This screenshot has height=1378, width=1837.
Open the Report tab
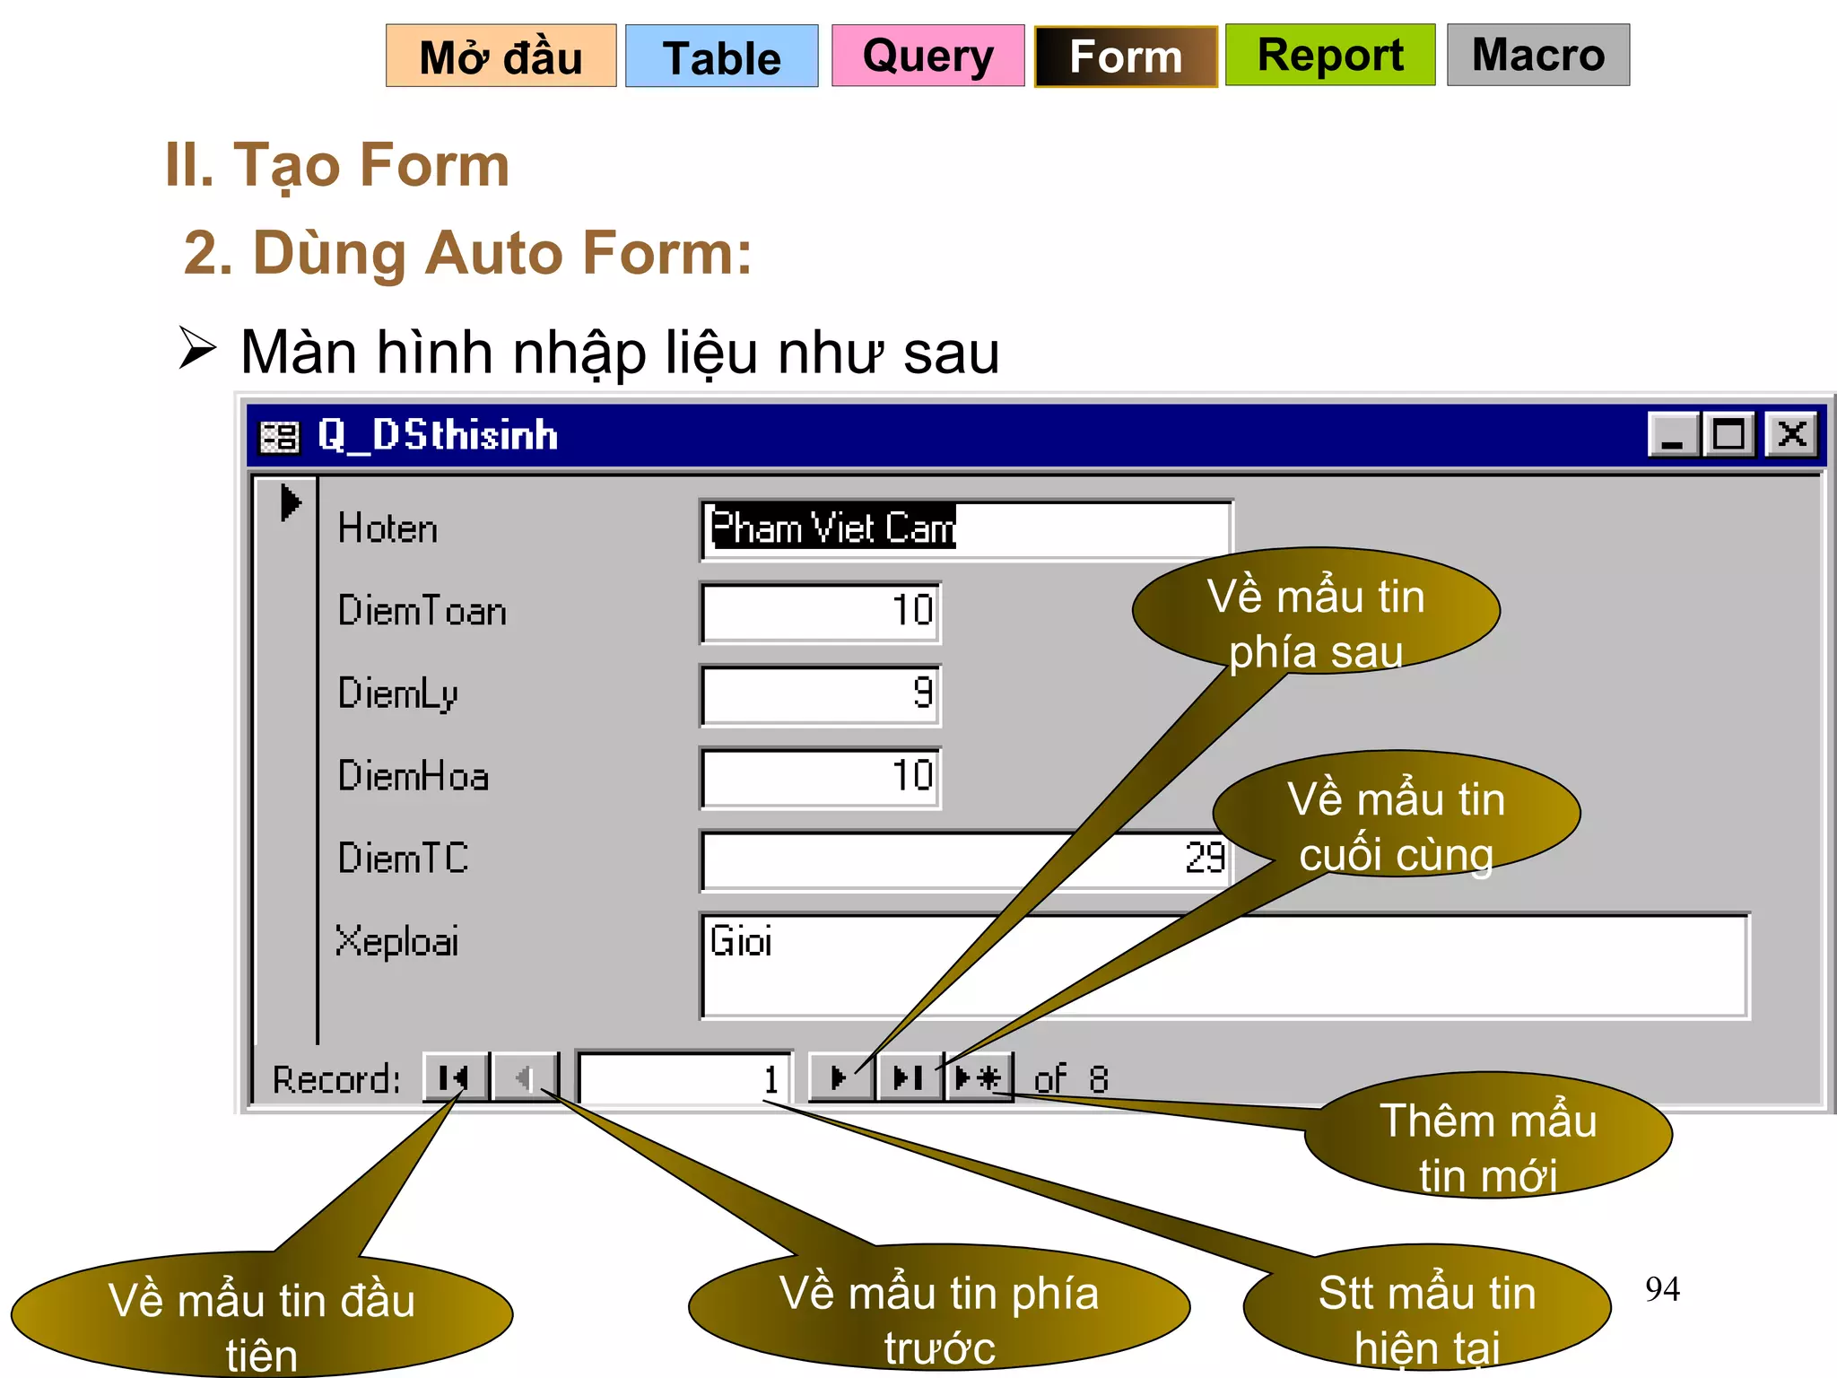[x=1330, y=55]
